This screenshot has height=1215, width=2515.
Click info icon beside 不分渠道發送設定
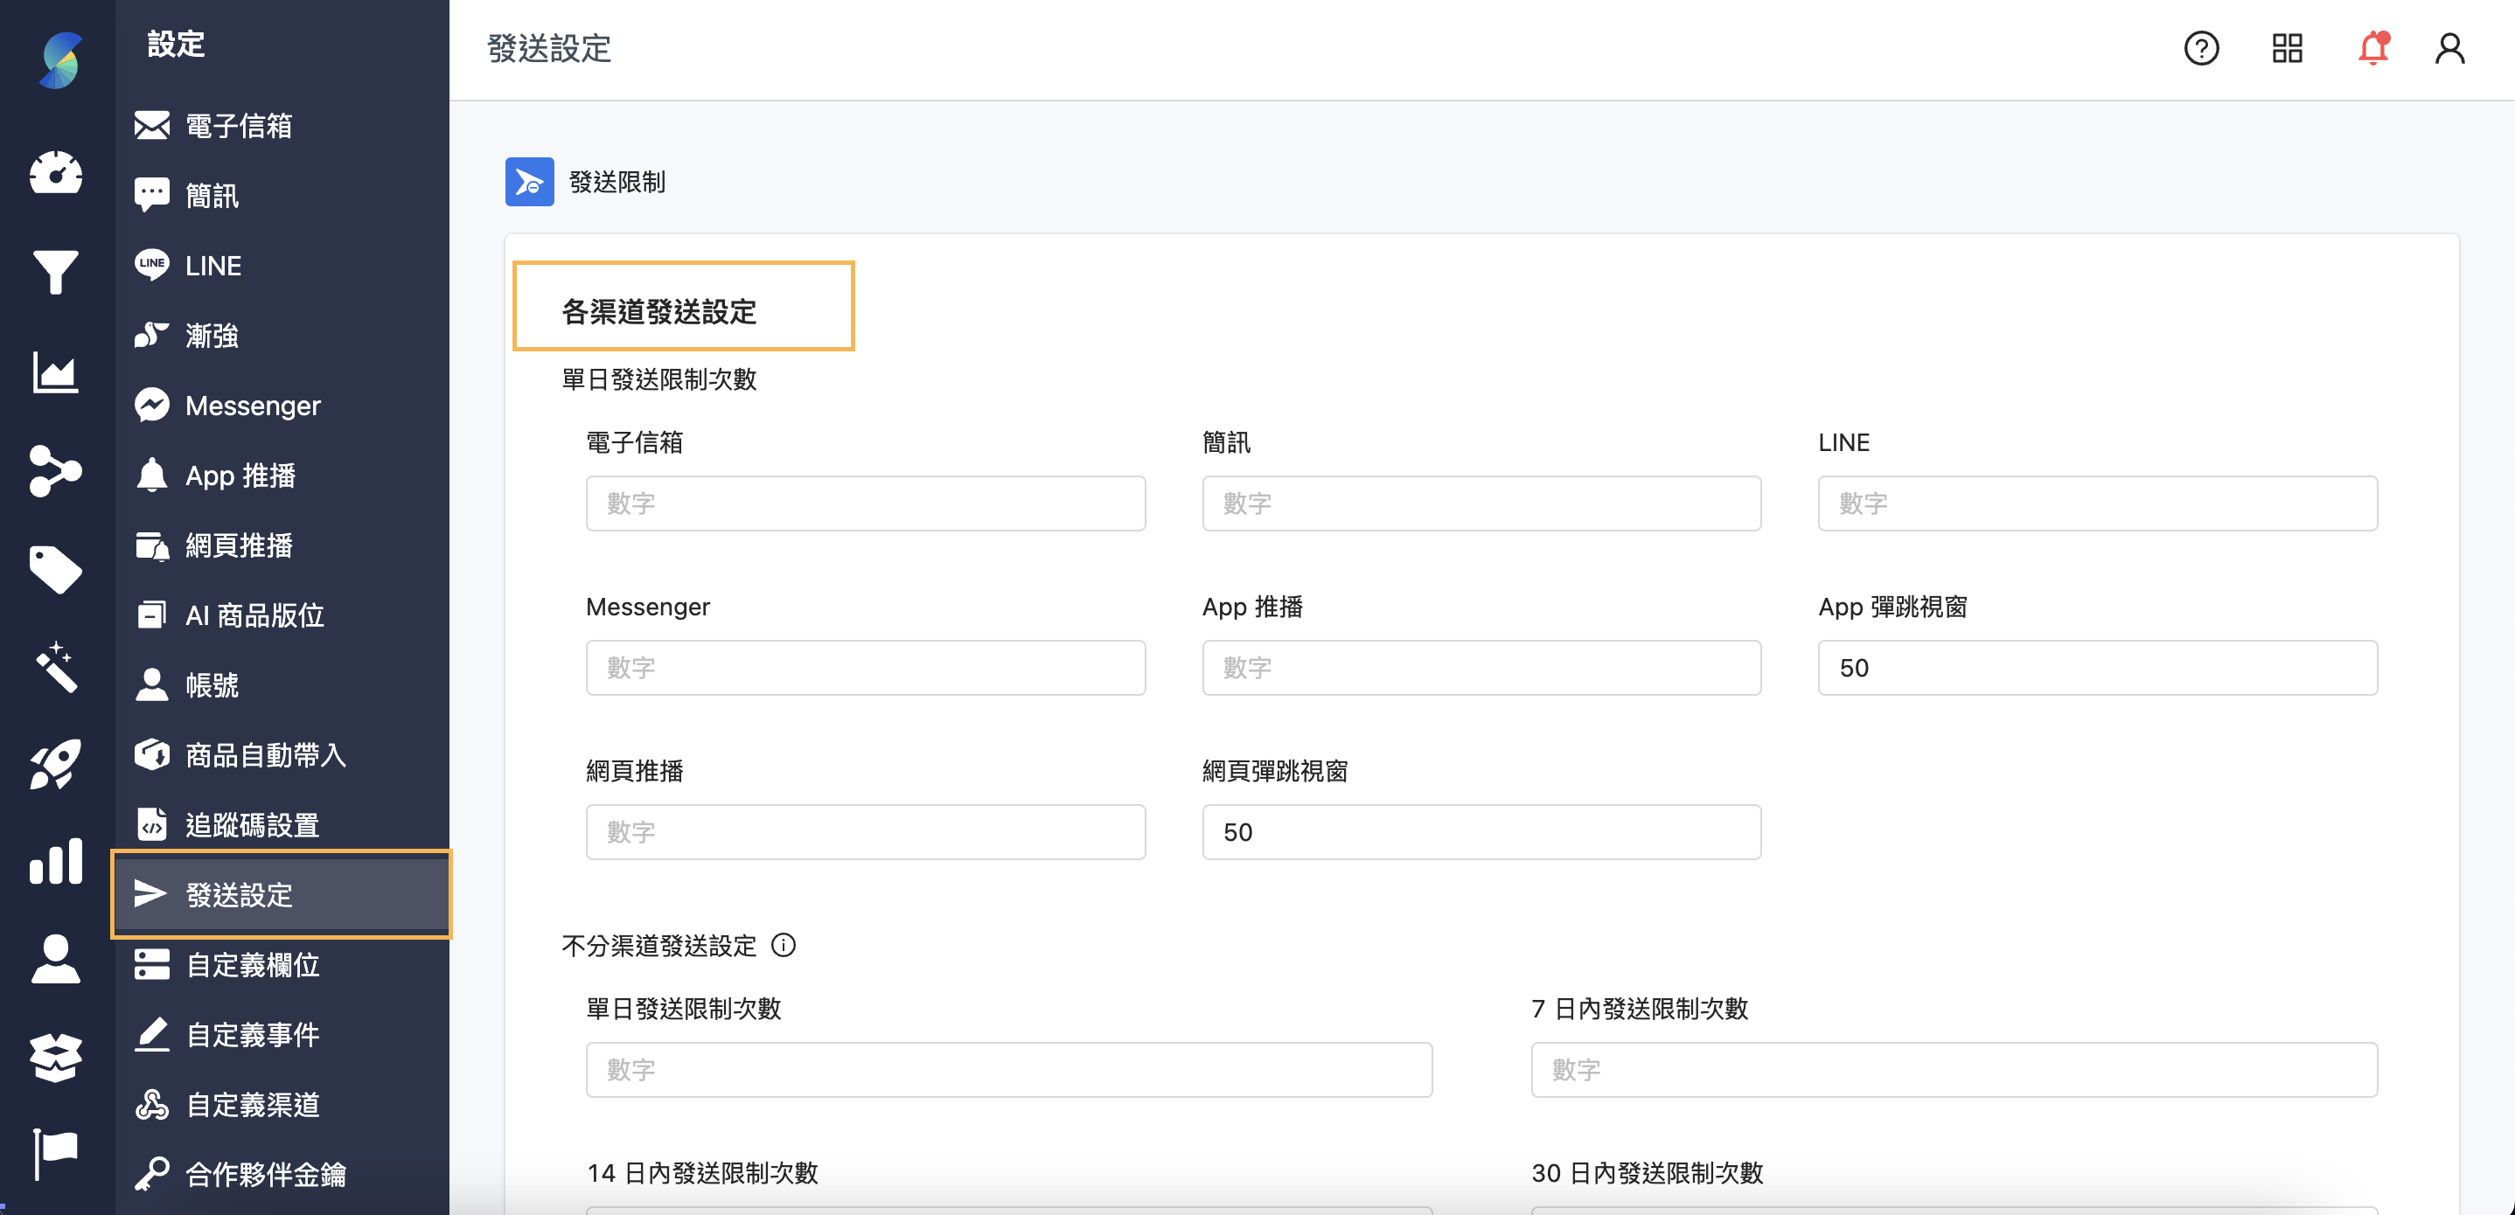click(783, 945)
